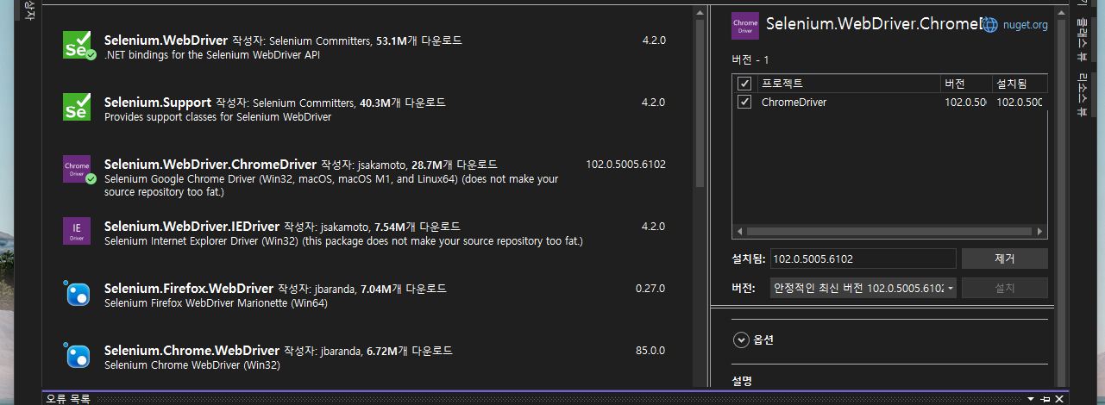
Task: Toggle the select-all projects checkbox
Action: [x=745, y=84]
